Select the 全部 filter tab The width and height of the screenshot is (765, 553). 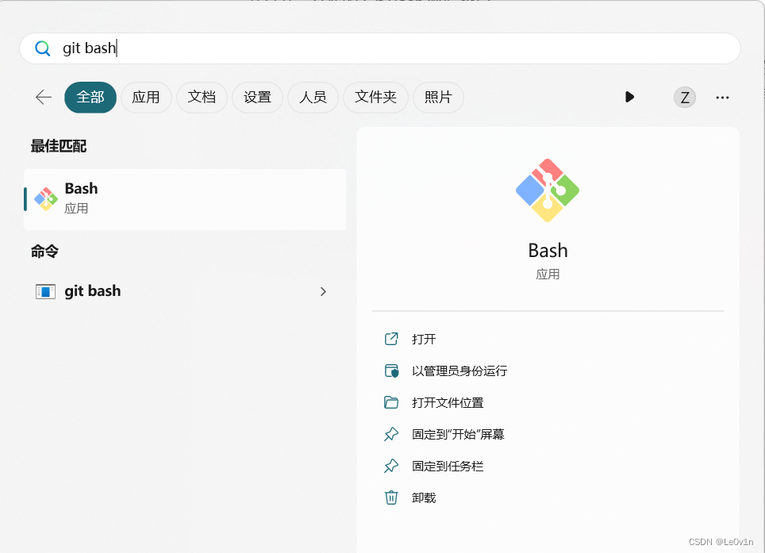(90, 97)
